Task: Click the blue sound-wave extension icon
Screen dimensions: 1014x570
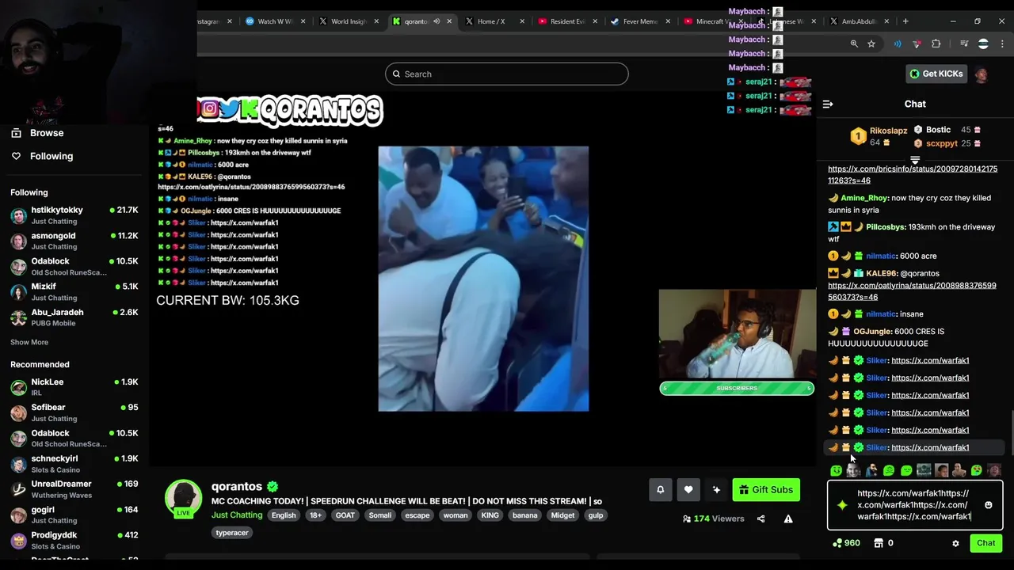Action: pyautogui.click(x=898, y=44)
